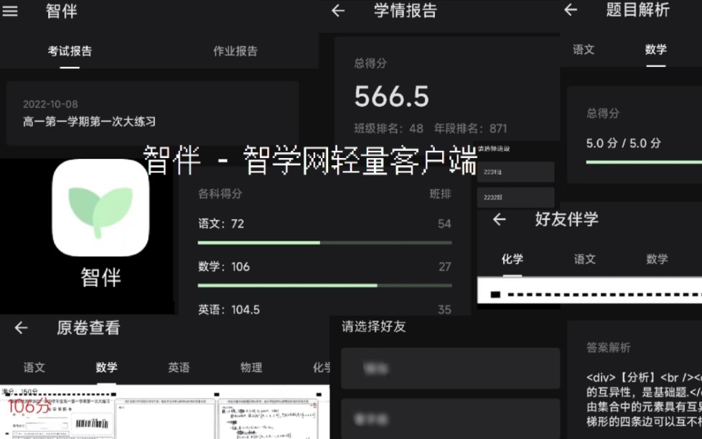Choose the 2201班 class option
Image resolution: width=702 pixels, height=439 pixels.
[x=516, y=172]
